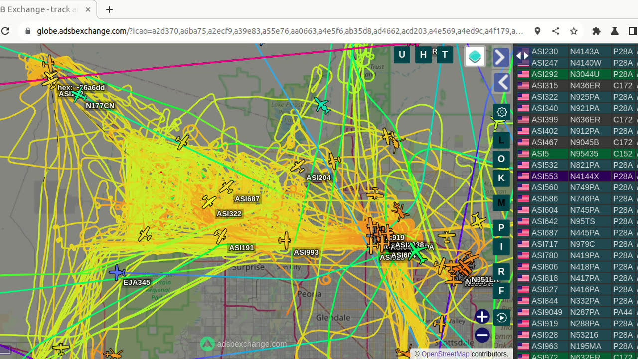Select the ASI9049 callsign
638x359 pixels.
point(547,312)
